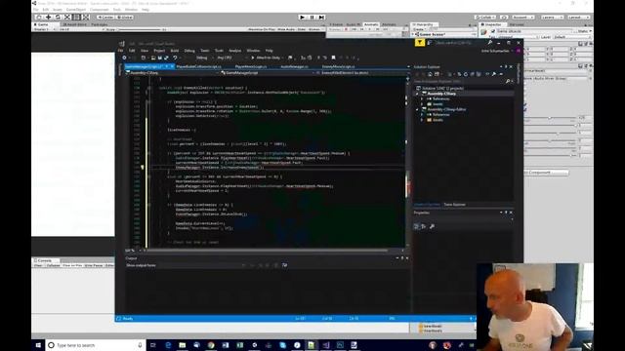
Task: Open Unity Account dropdown
Action: coord(522,18)
